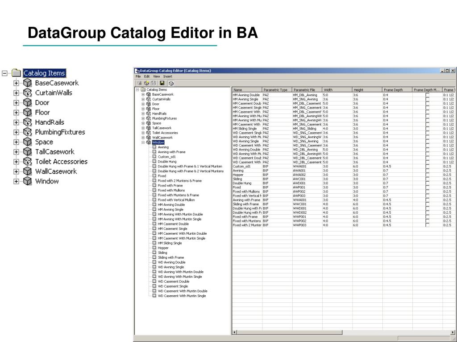Open the Edit menu
The image size is (457, 342).
tap(147, 77)
